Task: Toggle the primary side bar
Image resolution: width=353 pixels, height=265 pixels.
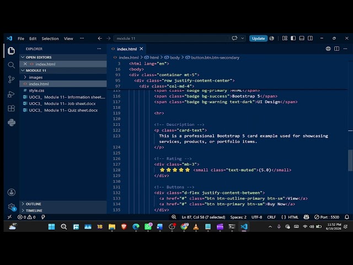Action: [293, 38]
